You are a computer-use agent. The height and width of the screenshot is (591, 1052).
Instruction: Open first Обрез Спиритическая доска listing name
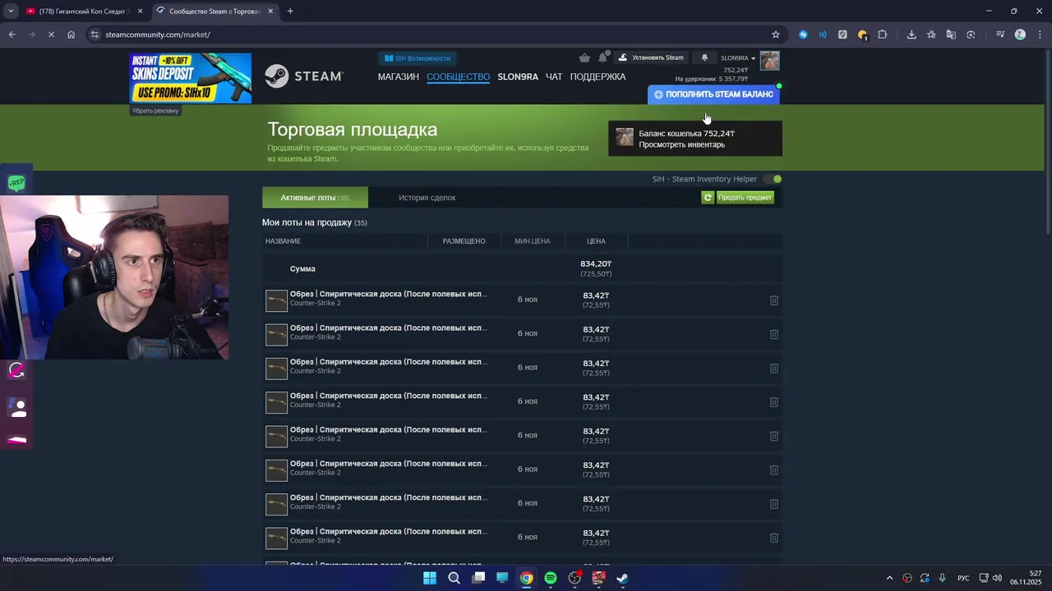pyautogui.click(x=388, y=294)
